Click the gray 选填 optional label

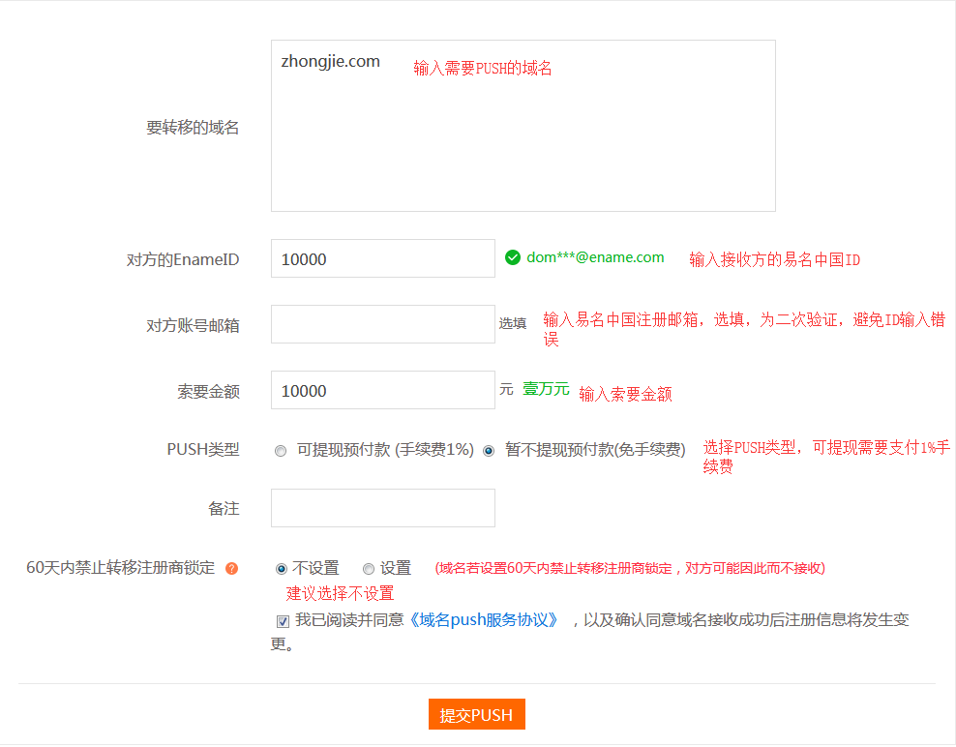[513, 324]
